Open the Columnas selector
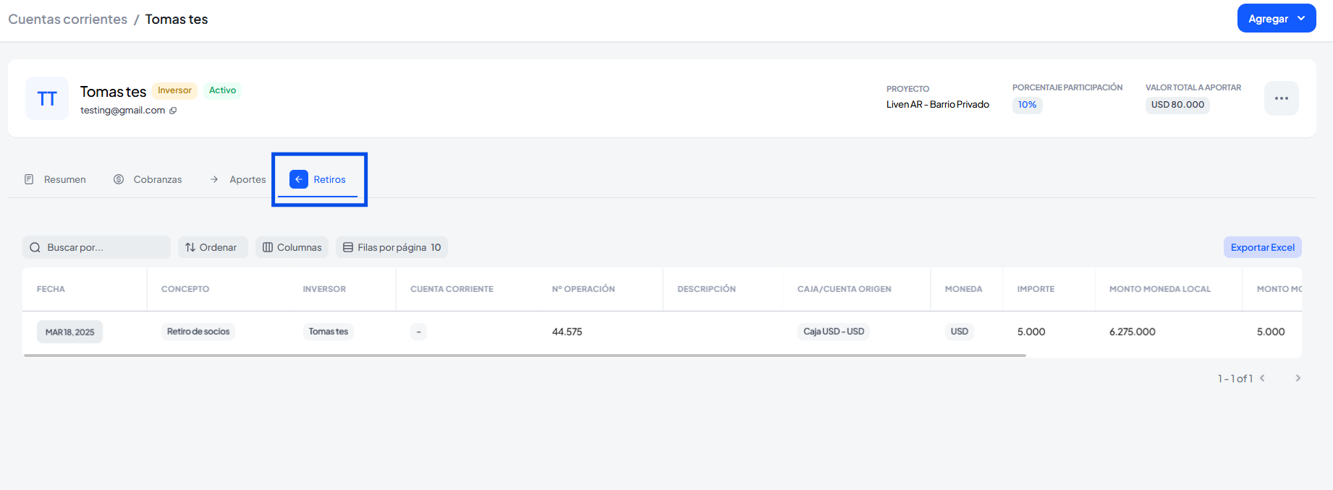Image resolution: width=1333 pixels, height=490 pixels. point(292,247)
